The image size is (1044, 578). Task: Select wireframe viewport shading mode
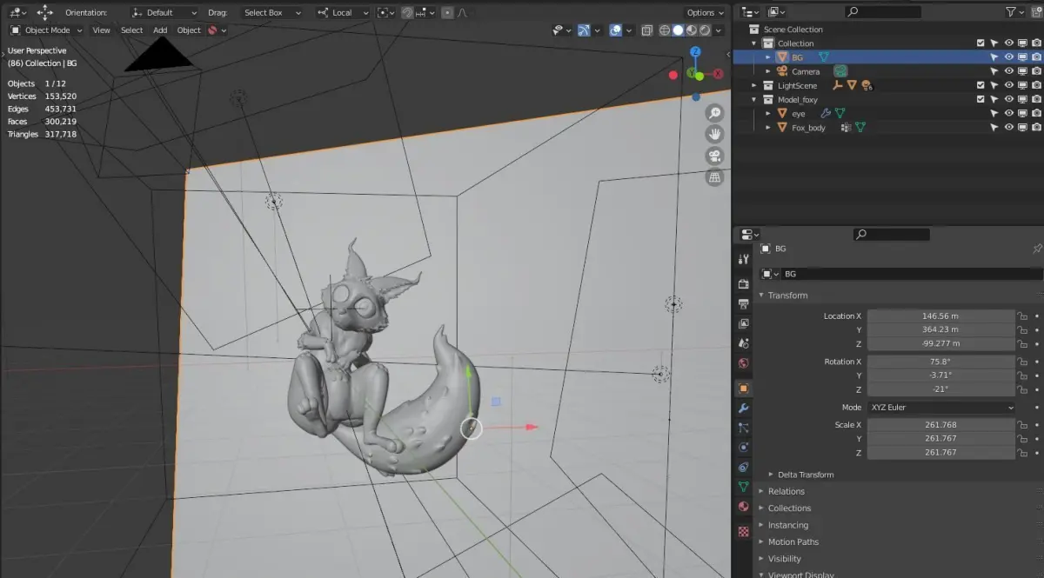666,30
